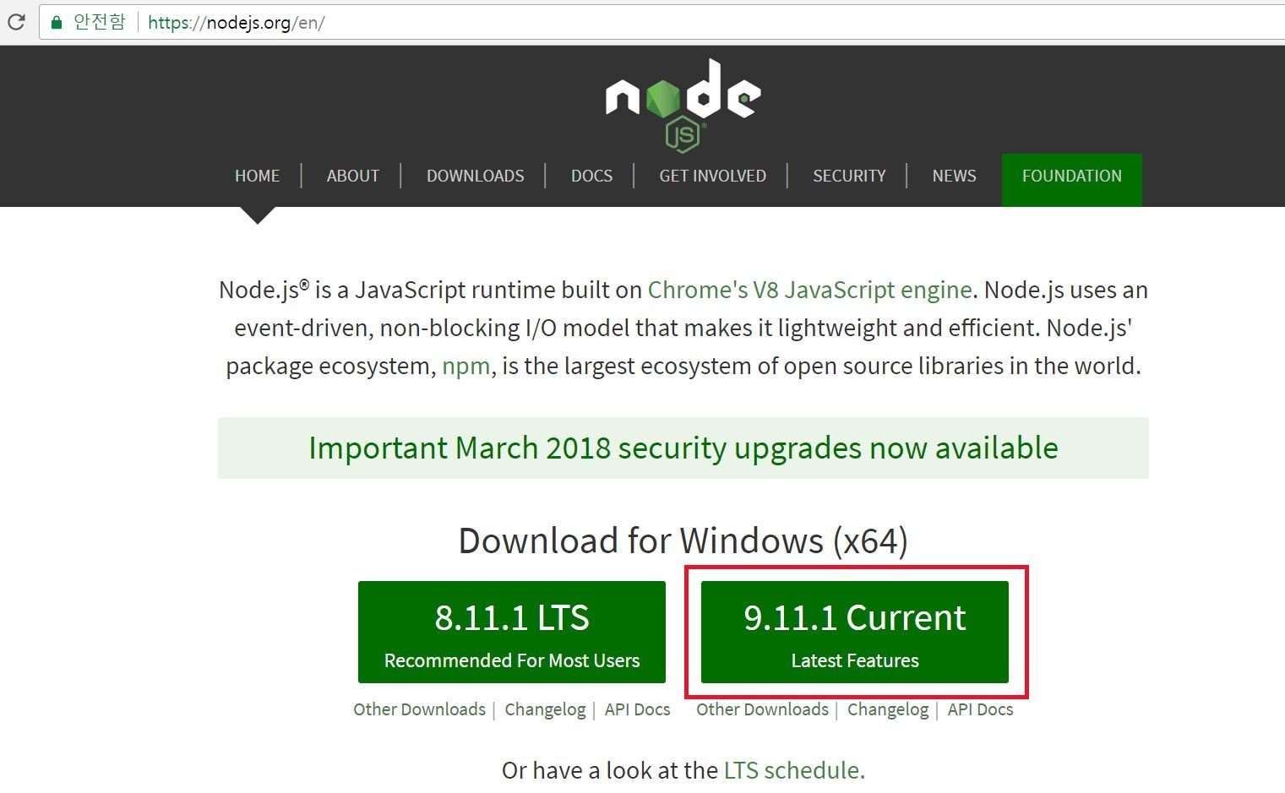Open the DOWNLOADS nav item
Screen dimensions: 1285x793
click(475, 176)
